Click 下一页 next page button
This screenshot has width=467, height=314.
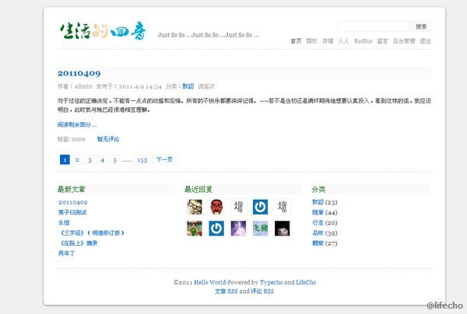164,159
